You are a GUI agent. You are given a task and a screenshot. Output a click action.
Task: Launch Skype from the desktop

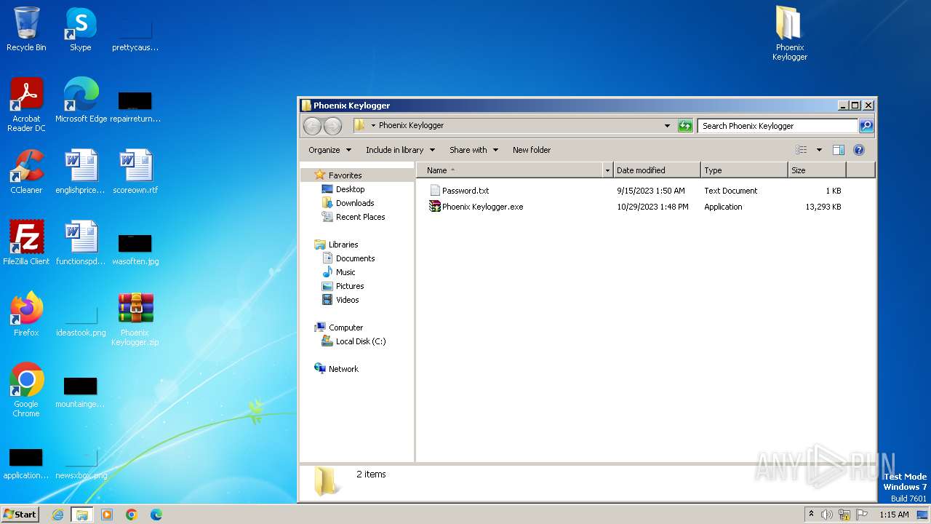pyautogui.click(x=80, y=29)
